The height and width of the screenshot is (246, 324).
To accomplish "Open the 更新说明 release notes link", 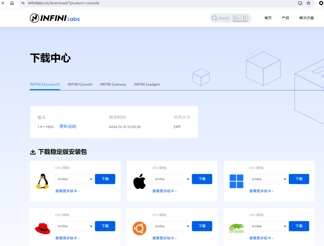I will coord(68,126).
